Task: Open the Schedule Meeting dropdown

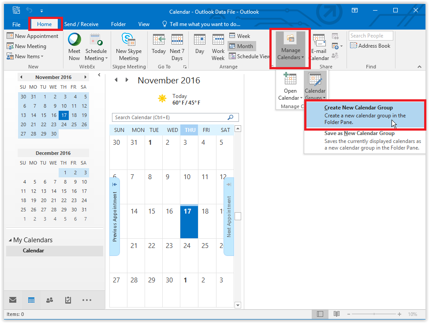Action: point(96,47)
